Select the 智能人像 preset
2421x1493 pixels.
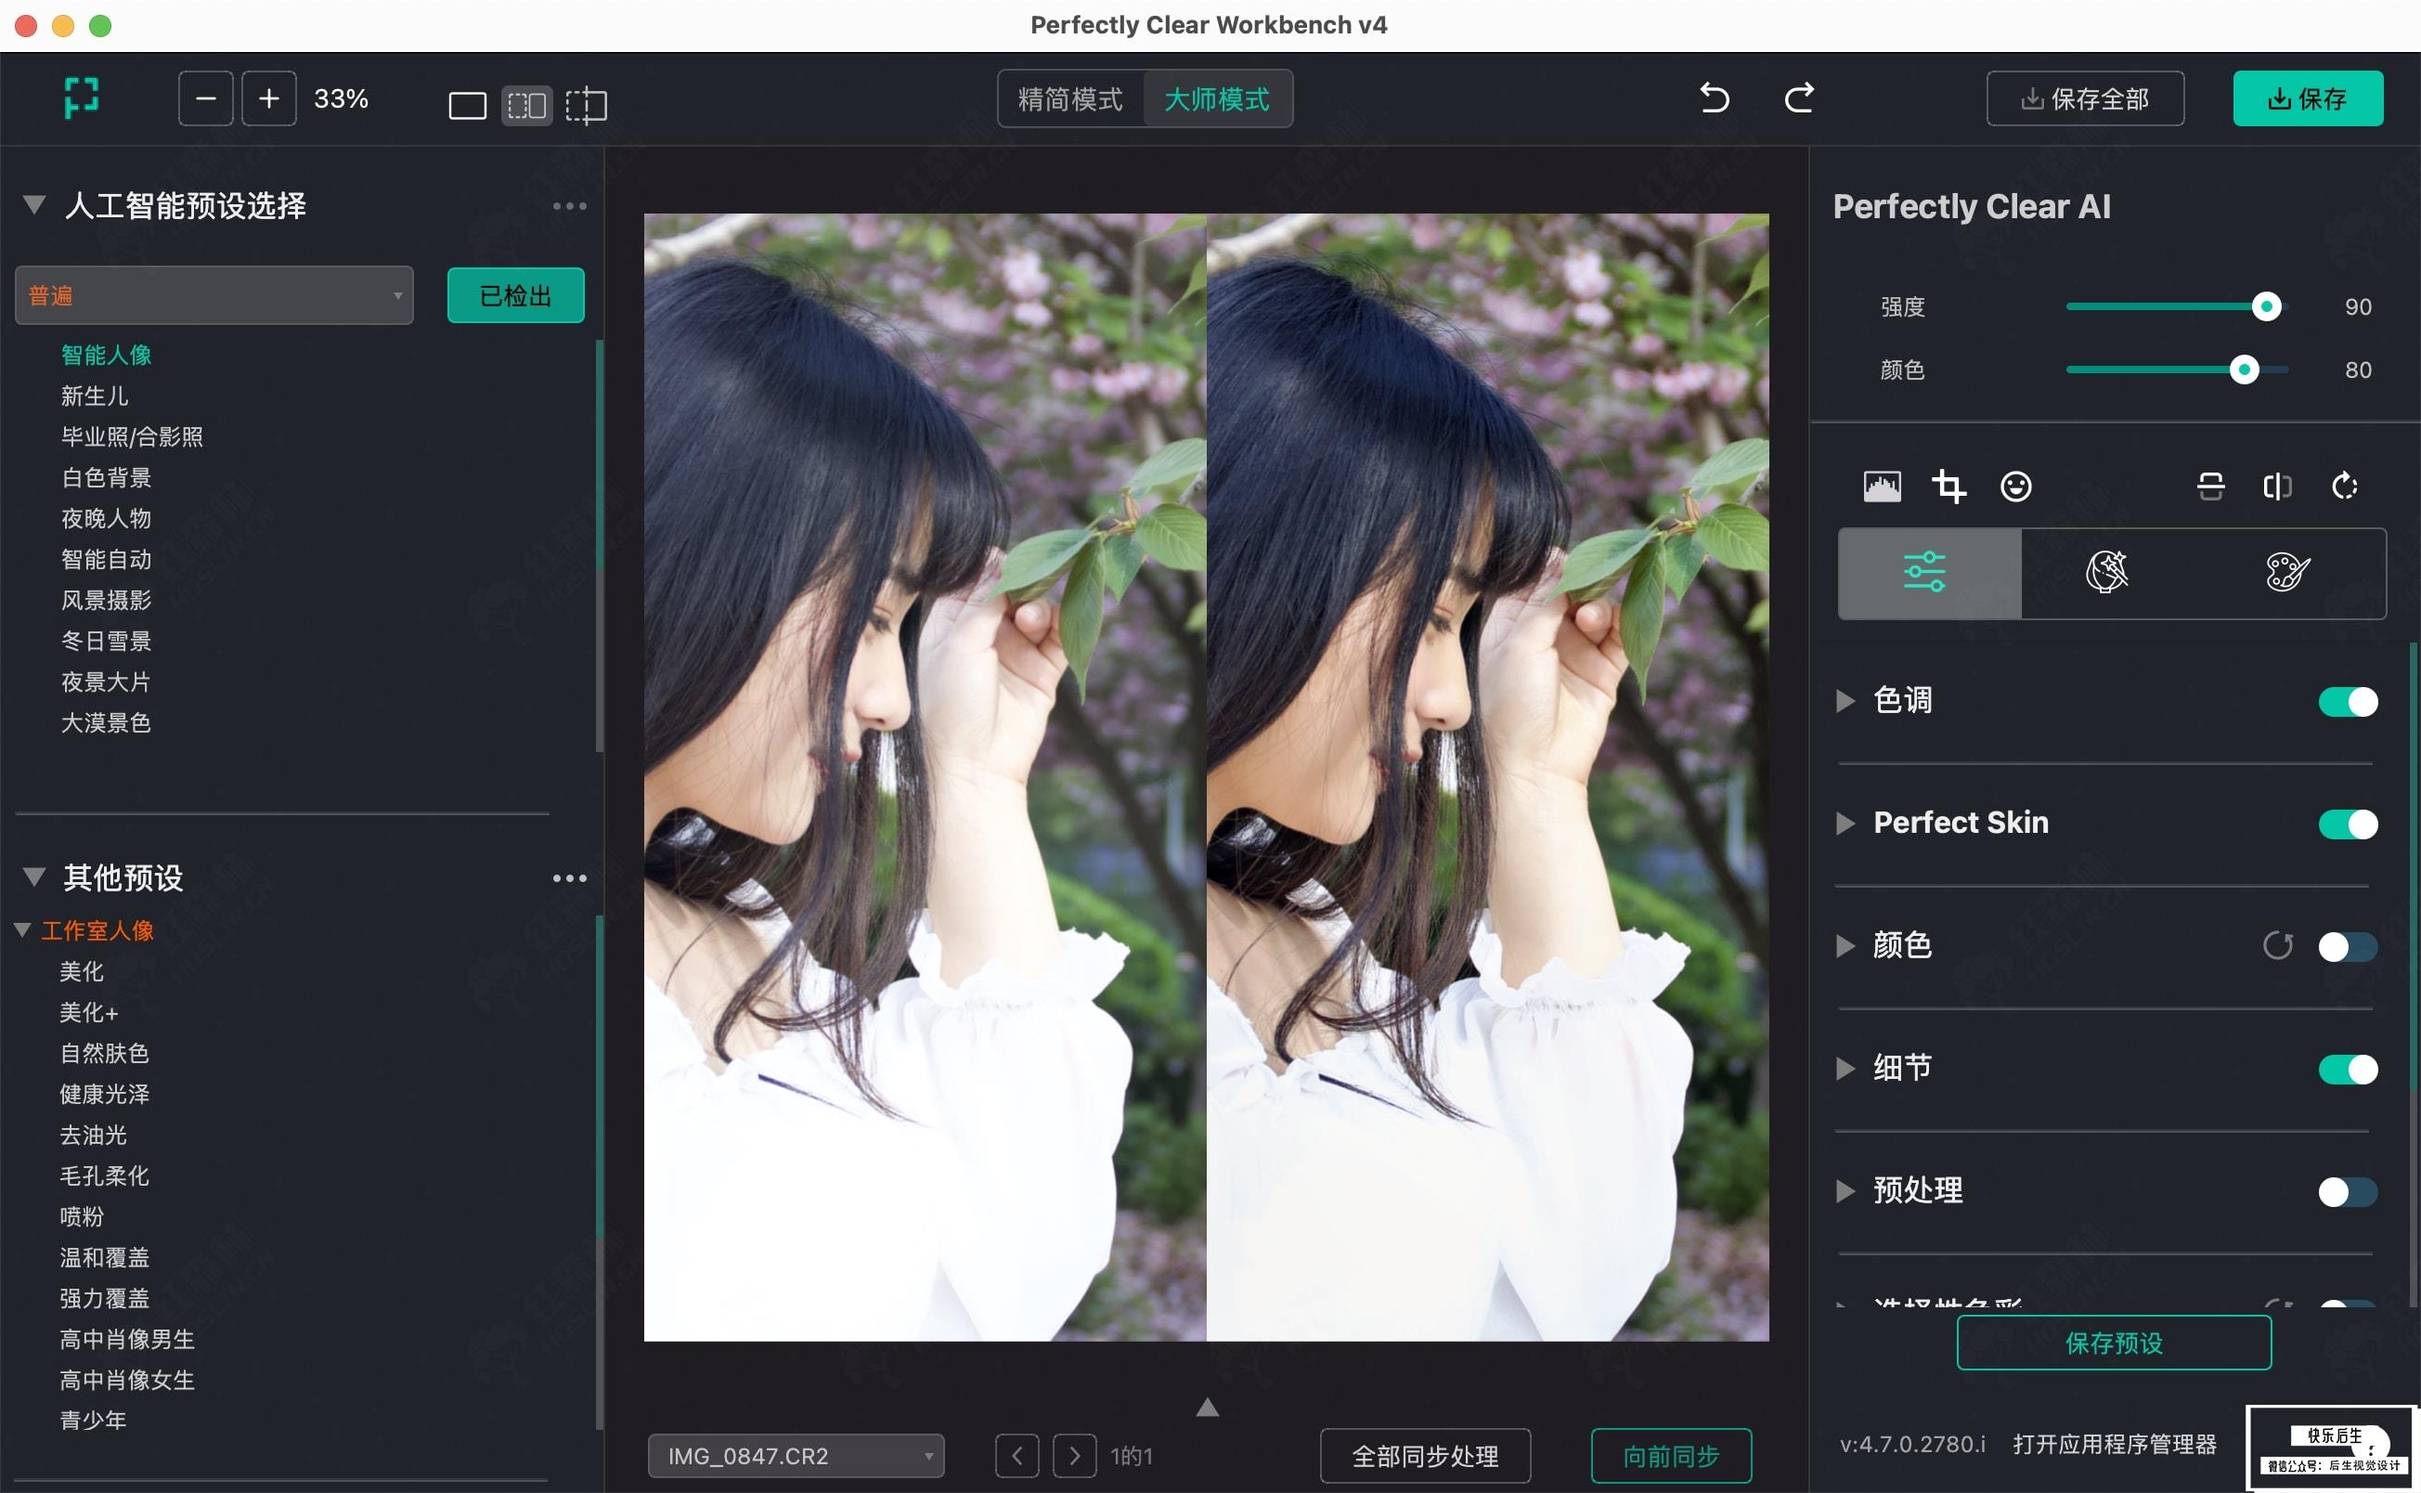[107, 356]
